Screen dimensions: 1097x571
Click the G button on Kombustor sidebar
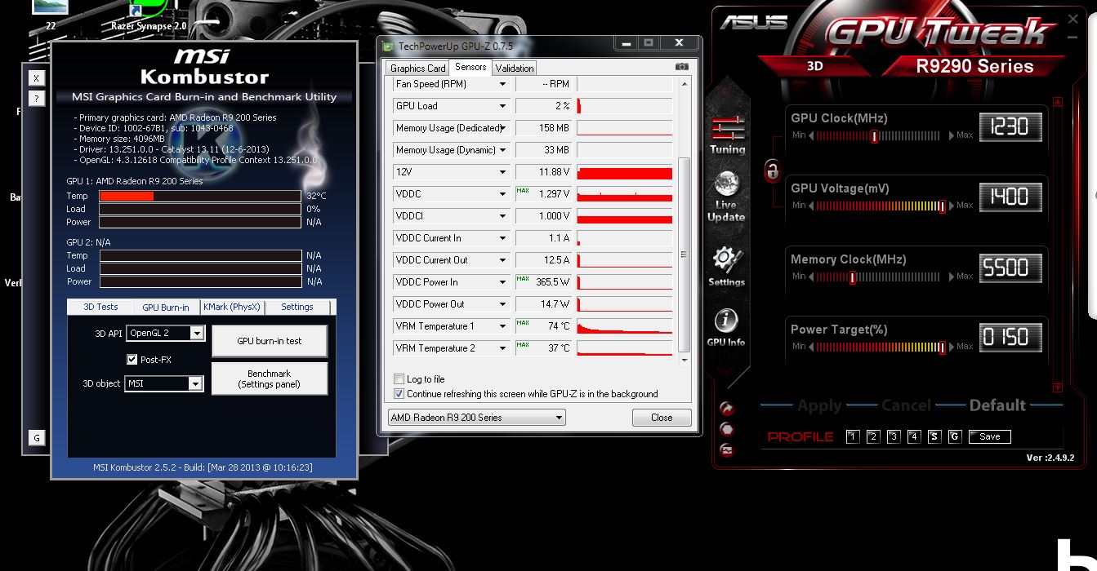point(36,438)
